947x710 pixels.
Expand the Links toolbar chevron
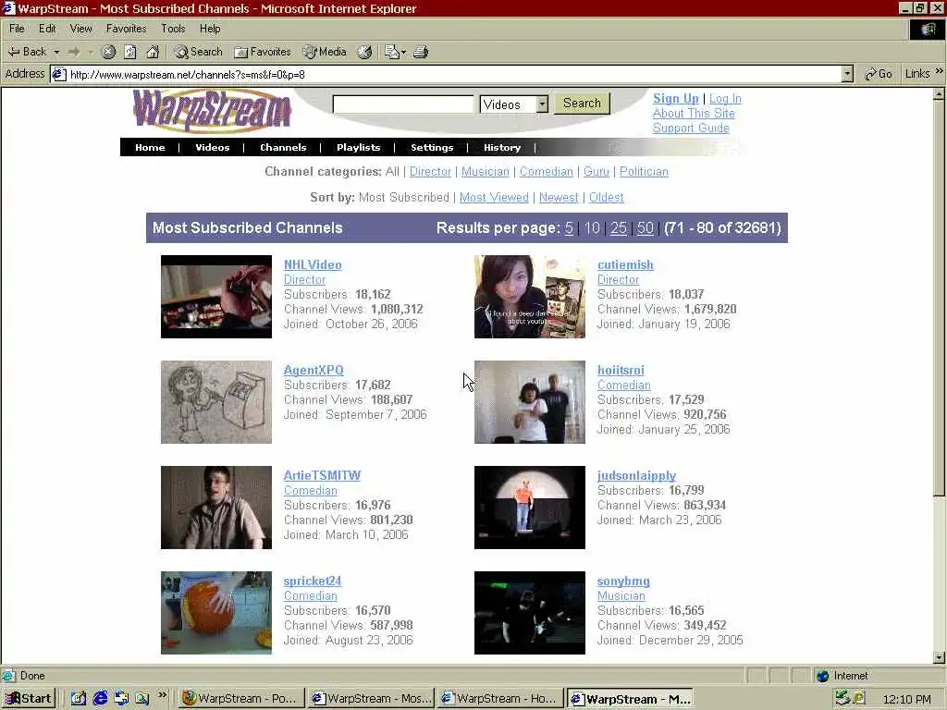940,71
